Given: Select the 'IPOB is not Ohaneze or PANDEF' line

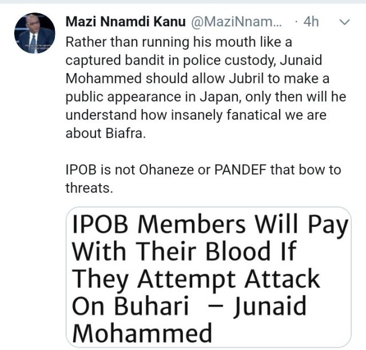Looking at the screenshot, I should (x=203, y=170).
